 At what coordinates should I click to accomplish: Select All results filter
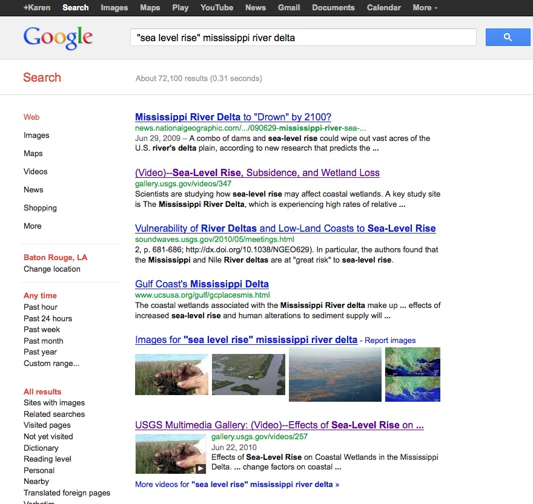42,391
